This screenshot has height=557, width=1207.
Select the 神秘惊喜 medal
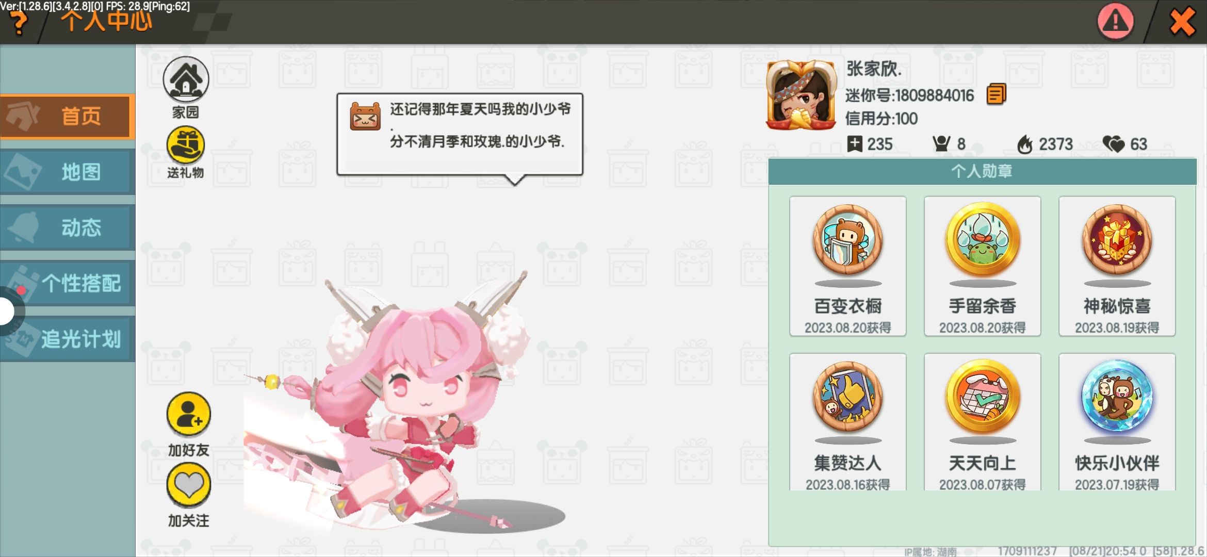coord(1117,266)
